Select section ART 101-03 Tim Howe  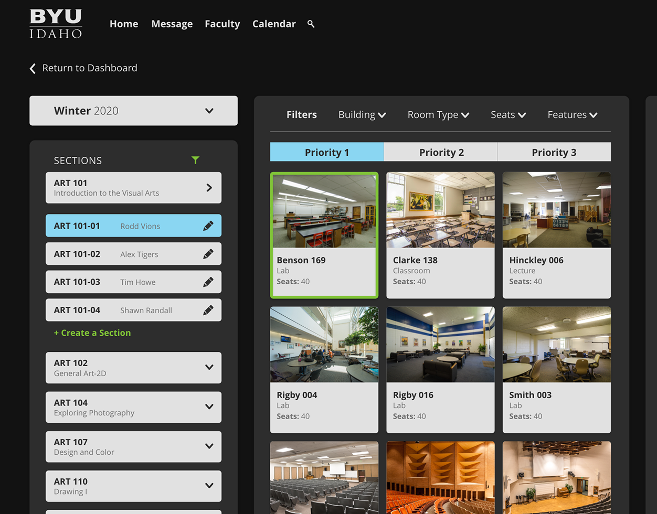133,282
